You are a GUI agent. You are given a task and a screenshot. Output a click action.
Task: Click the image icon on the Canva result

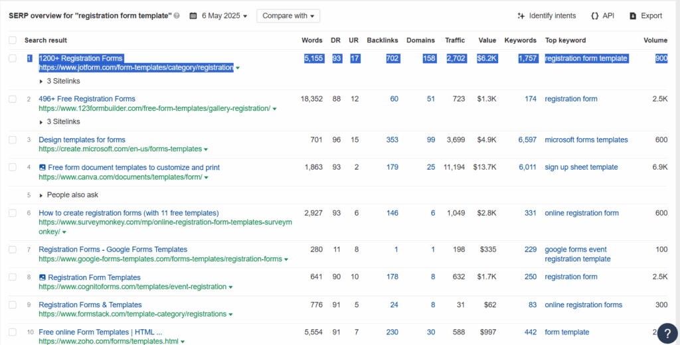tap(42, 167)
